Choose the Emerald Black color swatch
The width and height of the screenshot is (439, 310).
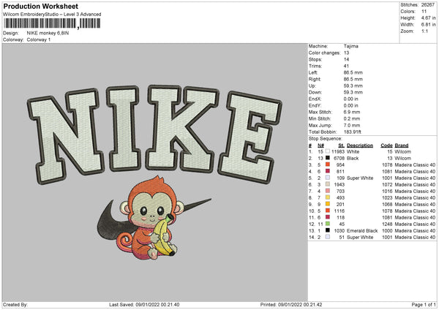point(329,230)
